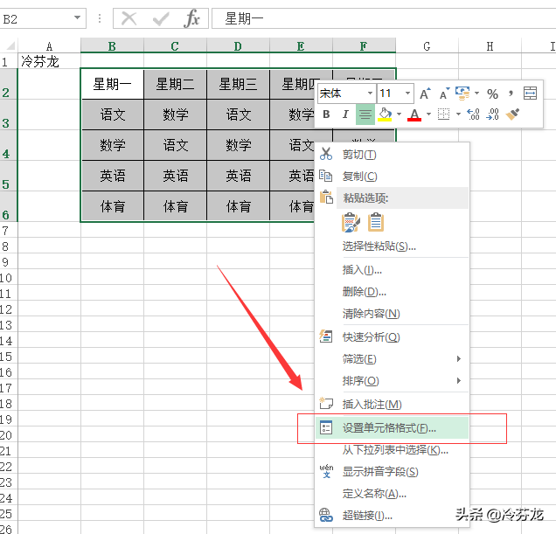Select column G header
Screen dimensions: 556x534
427,46
